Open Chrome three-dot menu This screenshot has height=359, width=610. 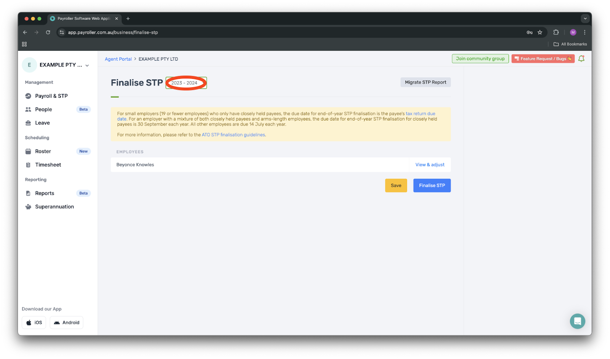584,32
